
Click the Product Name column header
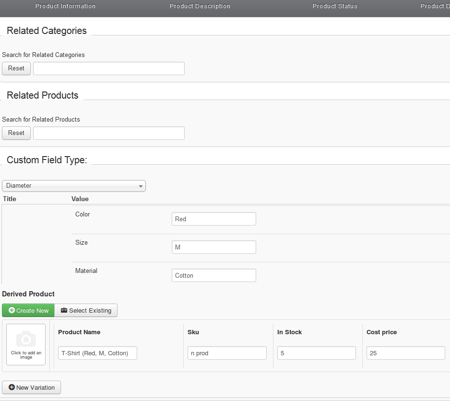(79, 332)
